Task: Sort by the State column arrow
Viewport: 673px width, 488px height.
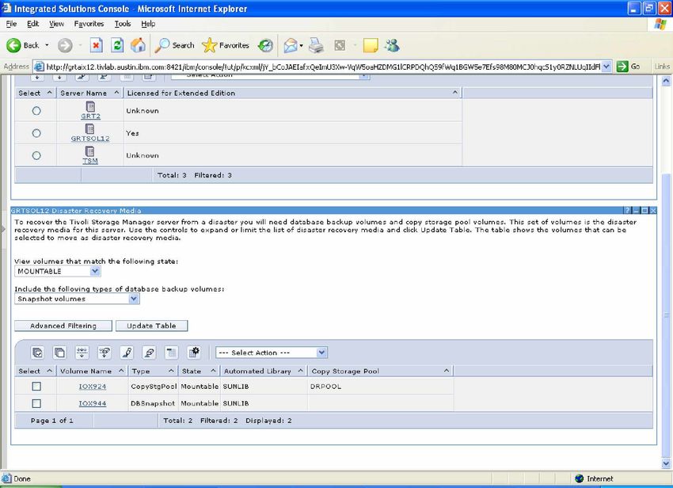Action: click(x=213, y=371)
